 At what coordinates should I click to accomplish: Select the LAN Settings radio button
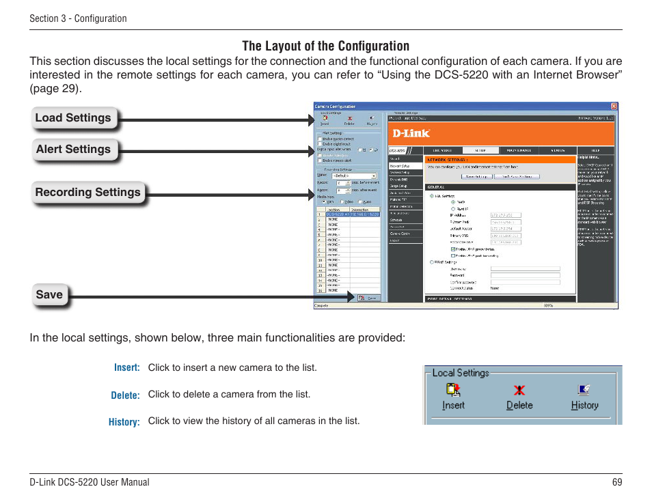point(432,196)
